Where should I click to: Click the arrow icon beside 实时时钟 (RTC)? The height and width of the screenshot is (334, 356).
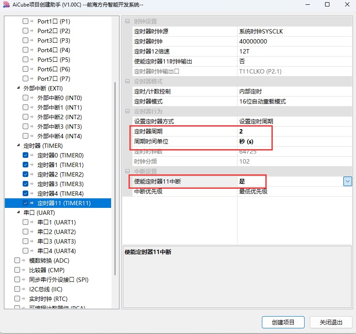(x=24, y=299)
